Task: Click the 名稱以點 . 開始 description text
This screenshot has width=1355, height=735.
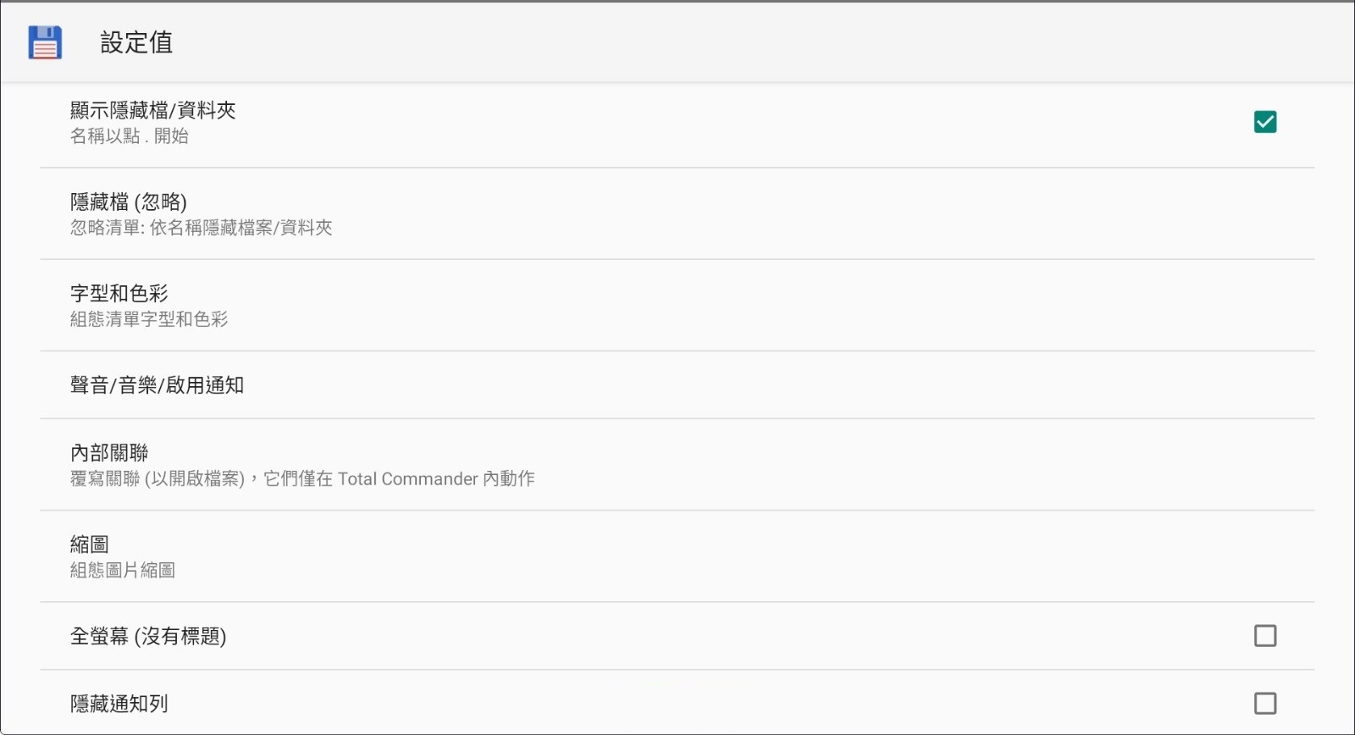Action: (130, 136)
